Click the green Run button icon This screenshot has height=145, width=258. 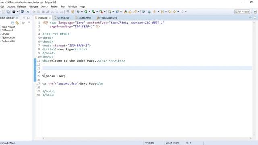[x=86, y=12]
